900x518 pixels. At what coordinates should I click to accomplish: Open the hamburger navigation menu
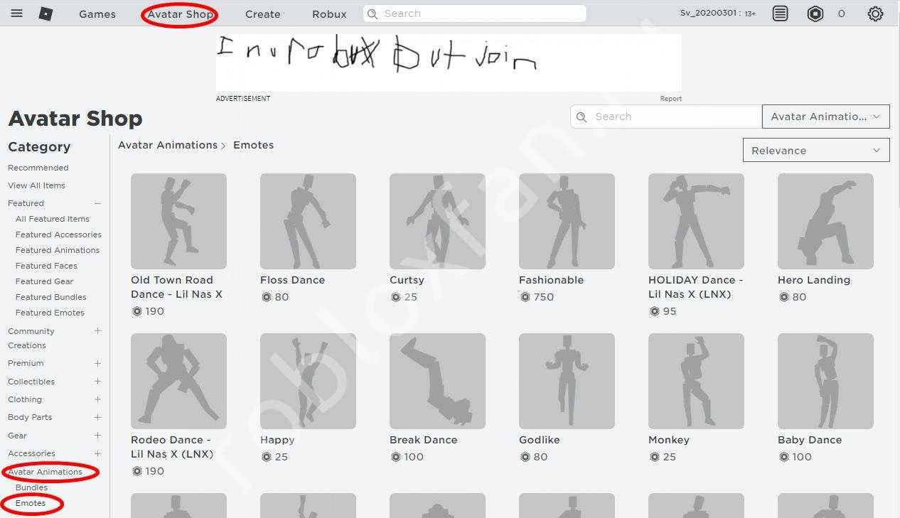[16, 14]
